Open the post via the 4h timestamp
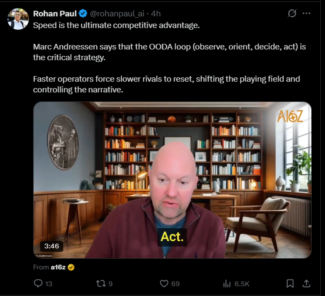This screenshot has width=325, height=296. click(156, 14)
